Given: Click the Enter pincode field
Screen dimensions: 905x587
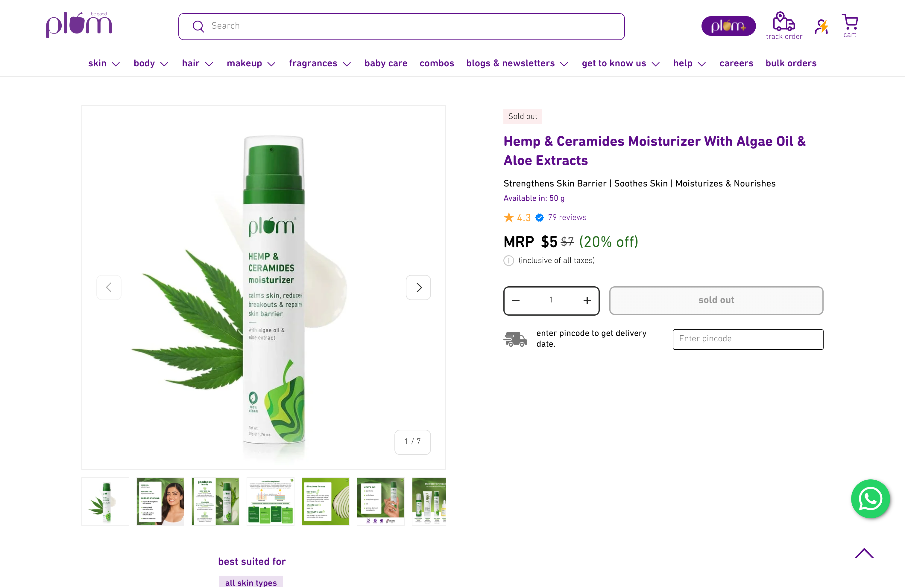Looking at the screenshot, I should pos(748,339).
